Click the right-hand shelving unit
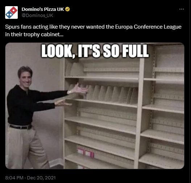Viewport: 191px width, 183px height. pyautogui.click(x=162, y=106)
